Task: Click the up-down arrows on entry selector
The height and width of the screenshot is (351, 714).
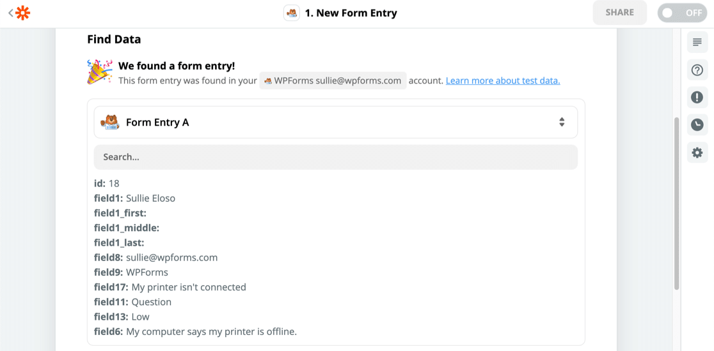Action: [x=561, y=122]
